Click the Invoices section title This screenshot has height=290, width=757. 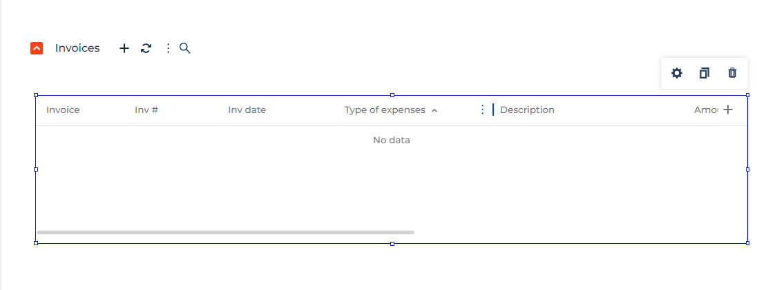[77, 48]
